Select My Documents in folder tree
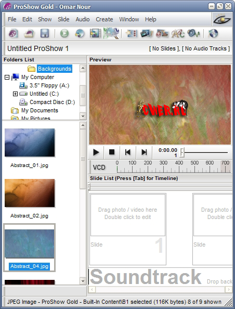The height and width of the screenshot is (309, 235). coord(40,110)
